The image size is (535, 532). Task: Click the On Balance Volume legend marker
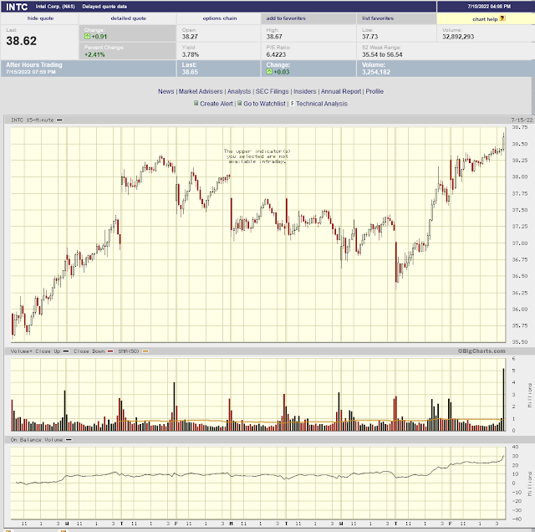69,440
